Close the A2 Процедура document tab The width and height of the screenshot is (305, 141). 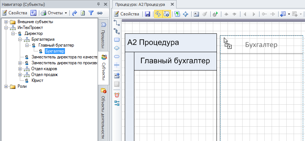click(172, 4)
